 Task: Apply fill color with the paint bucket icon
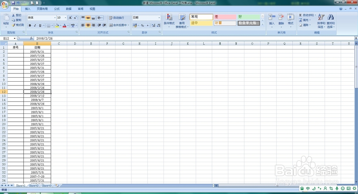tap(57, 25)
